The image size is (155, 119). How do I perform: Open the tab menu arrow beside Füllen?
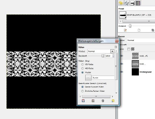click(116, 47)
